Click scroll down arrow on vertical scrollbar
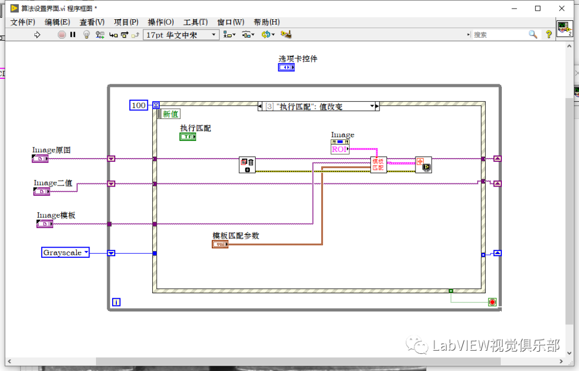579x371 pixels. pyautogui.click(x=569, y=353)
